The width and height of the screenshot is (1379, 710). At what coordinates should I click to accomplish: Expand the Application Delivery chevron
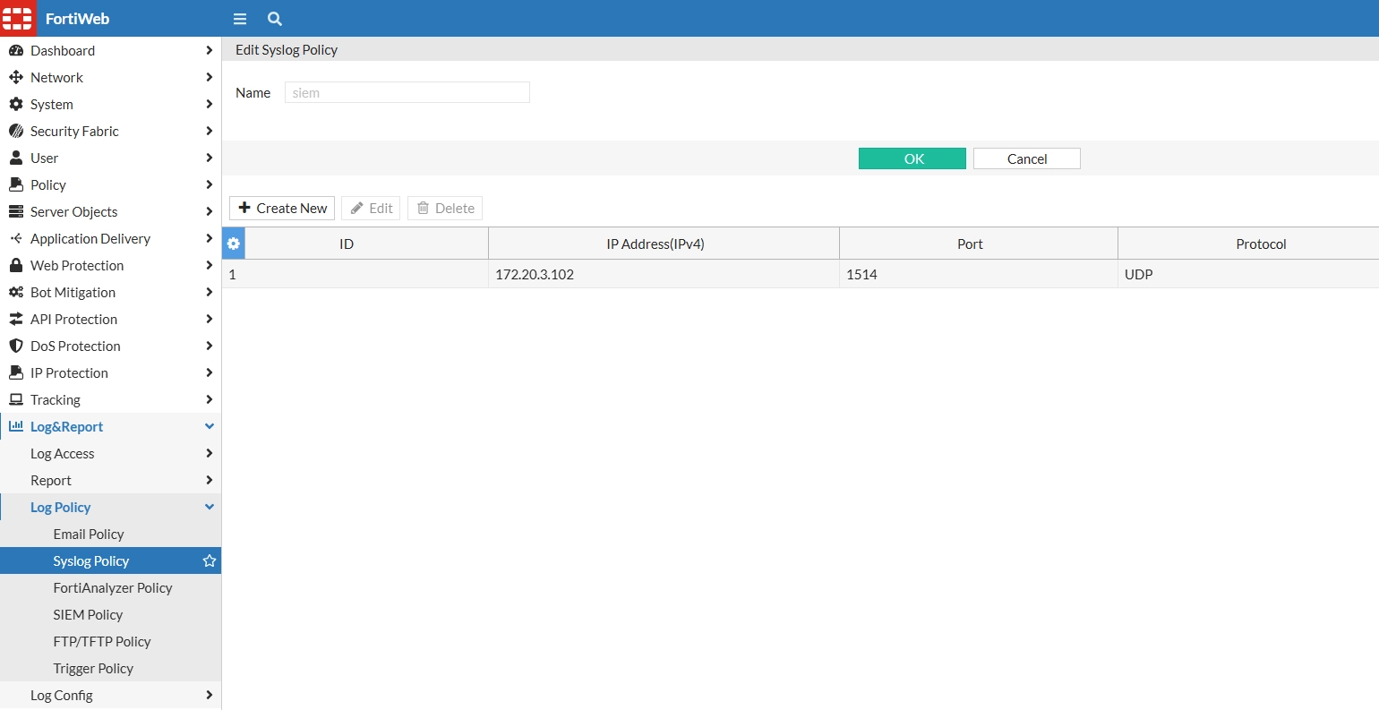pyautogui.click(x=209, y=239)
